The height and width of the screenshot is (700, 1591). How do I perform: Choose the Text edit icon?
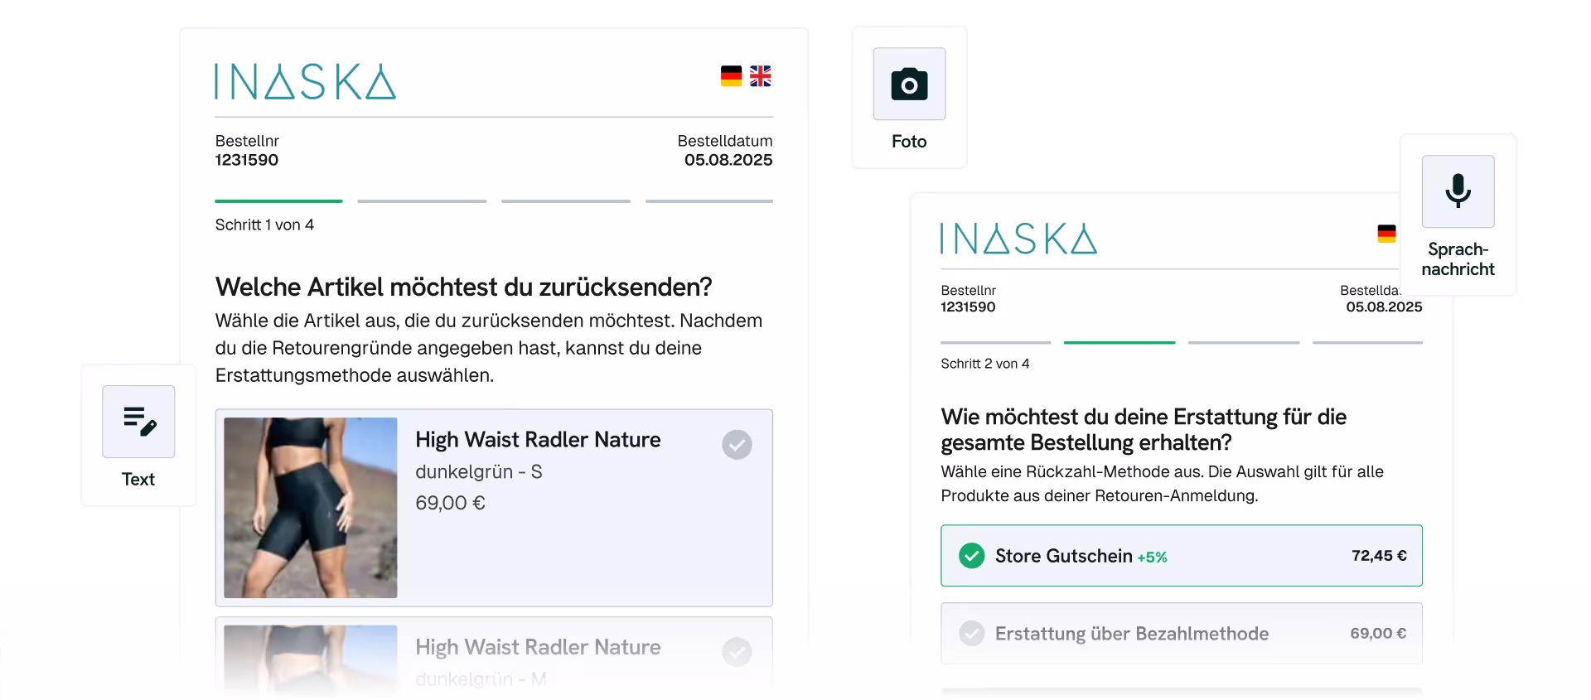(x=138, y=421)
